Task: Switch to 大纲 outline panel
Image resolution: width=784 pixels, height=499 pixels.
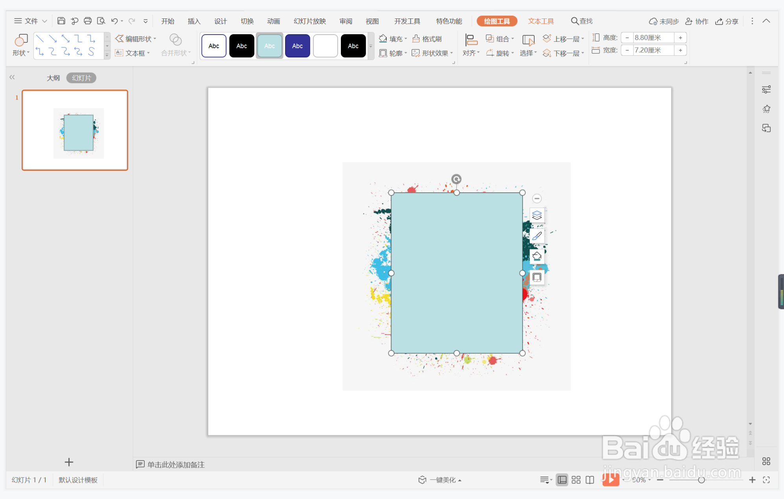Action: click(x=53, y=78)
